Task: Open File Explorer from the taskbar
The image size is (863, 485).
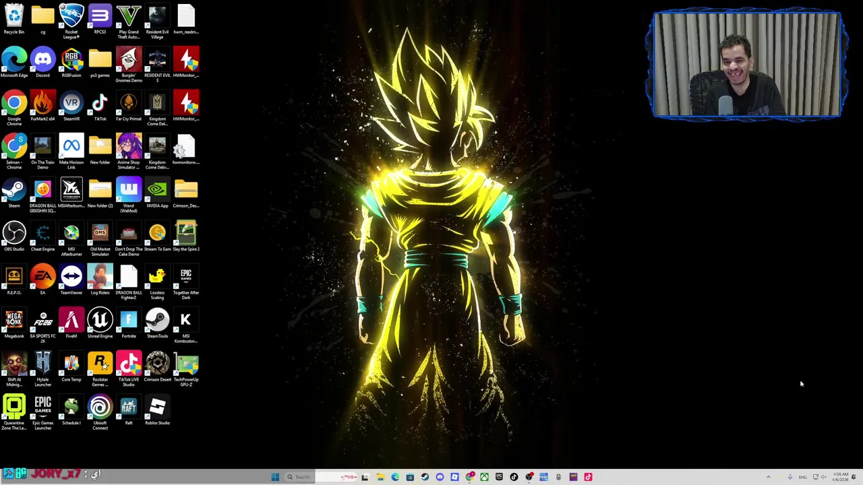Action: coord(380,477)
